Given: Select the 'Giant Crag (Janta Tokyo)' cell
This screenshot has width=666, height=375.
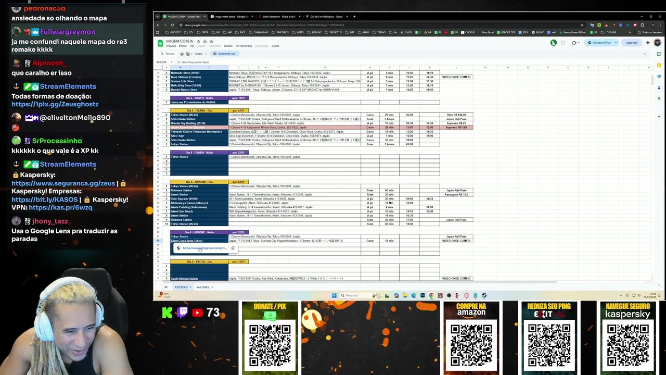Looking at the screenshot, I should (199, 241).
